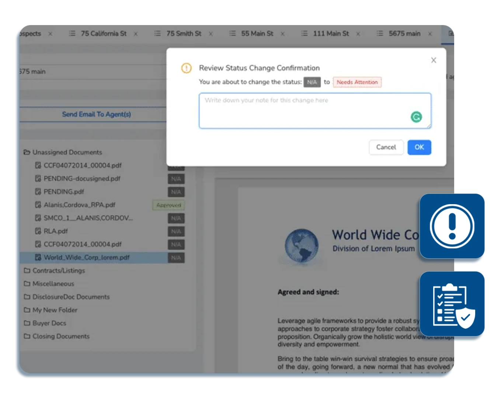Close the 75 California St tab
The image size is (494, 398).
(136, 34)
